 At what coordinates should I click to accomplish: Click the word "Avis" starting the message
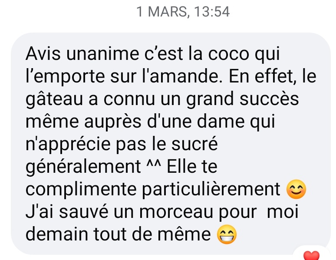point(43,53)
